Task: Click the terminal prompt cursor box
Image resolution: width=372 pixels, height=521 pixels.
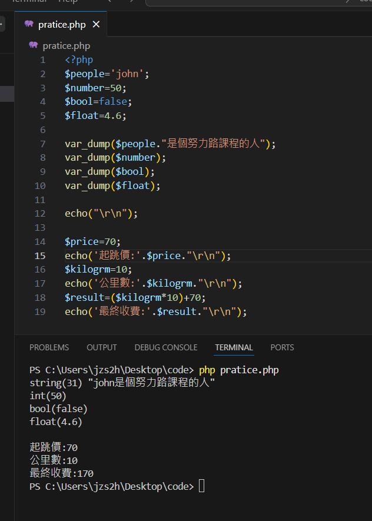Action: click(x=202, y=486)
